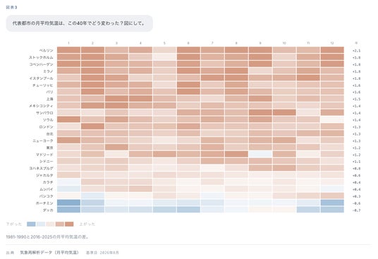Screen dimensions: 378x259
Task: Click the サンパウロ October heatmap cell
Action: click(284, 112)
